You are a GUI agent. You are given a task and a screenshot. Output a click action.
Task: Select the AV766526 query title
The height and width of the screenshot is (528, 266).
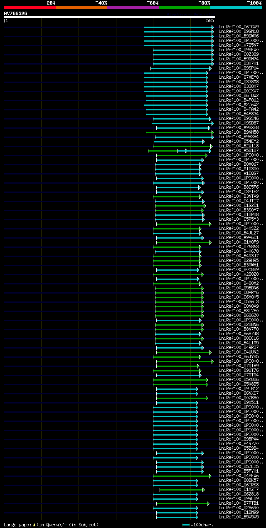tap(15, 13)
